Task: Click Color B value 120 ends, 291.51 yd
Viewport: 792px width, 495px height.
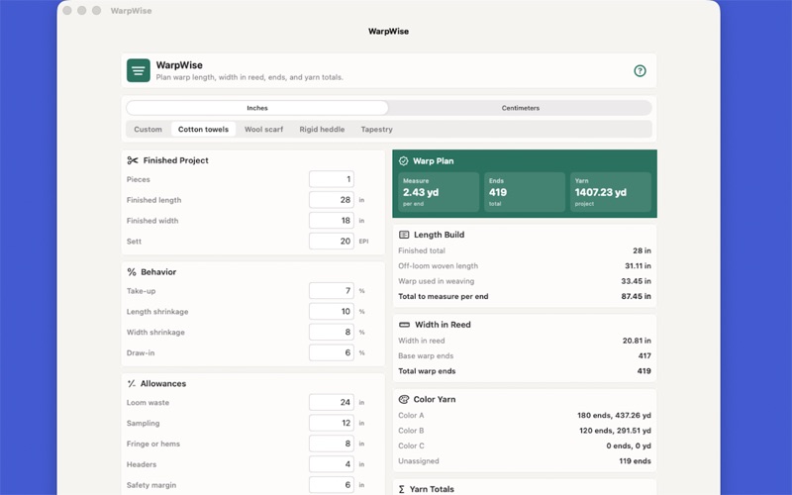Action: [x=615, y=431]
